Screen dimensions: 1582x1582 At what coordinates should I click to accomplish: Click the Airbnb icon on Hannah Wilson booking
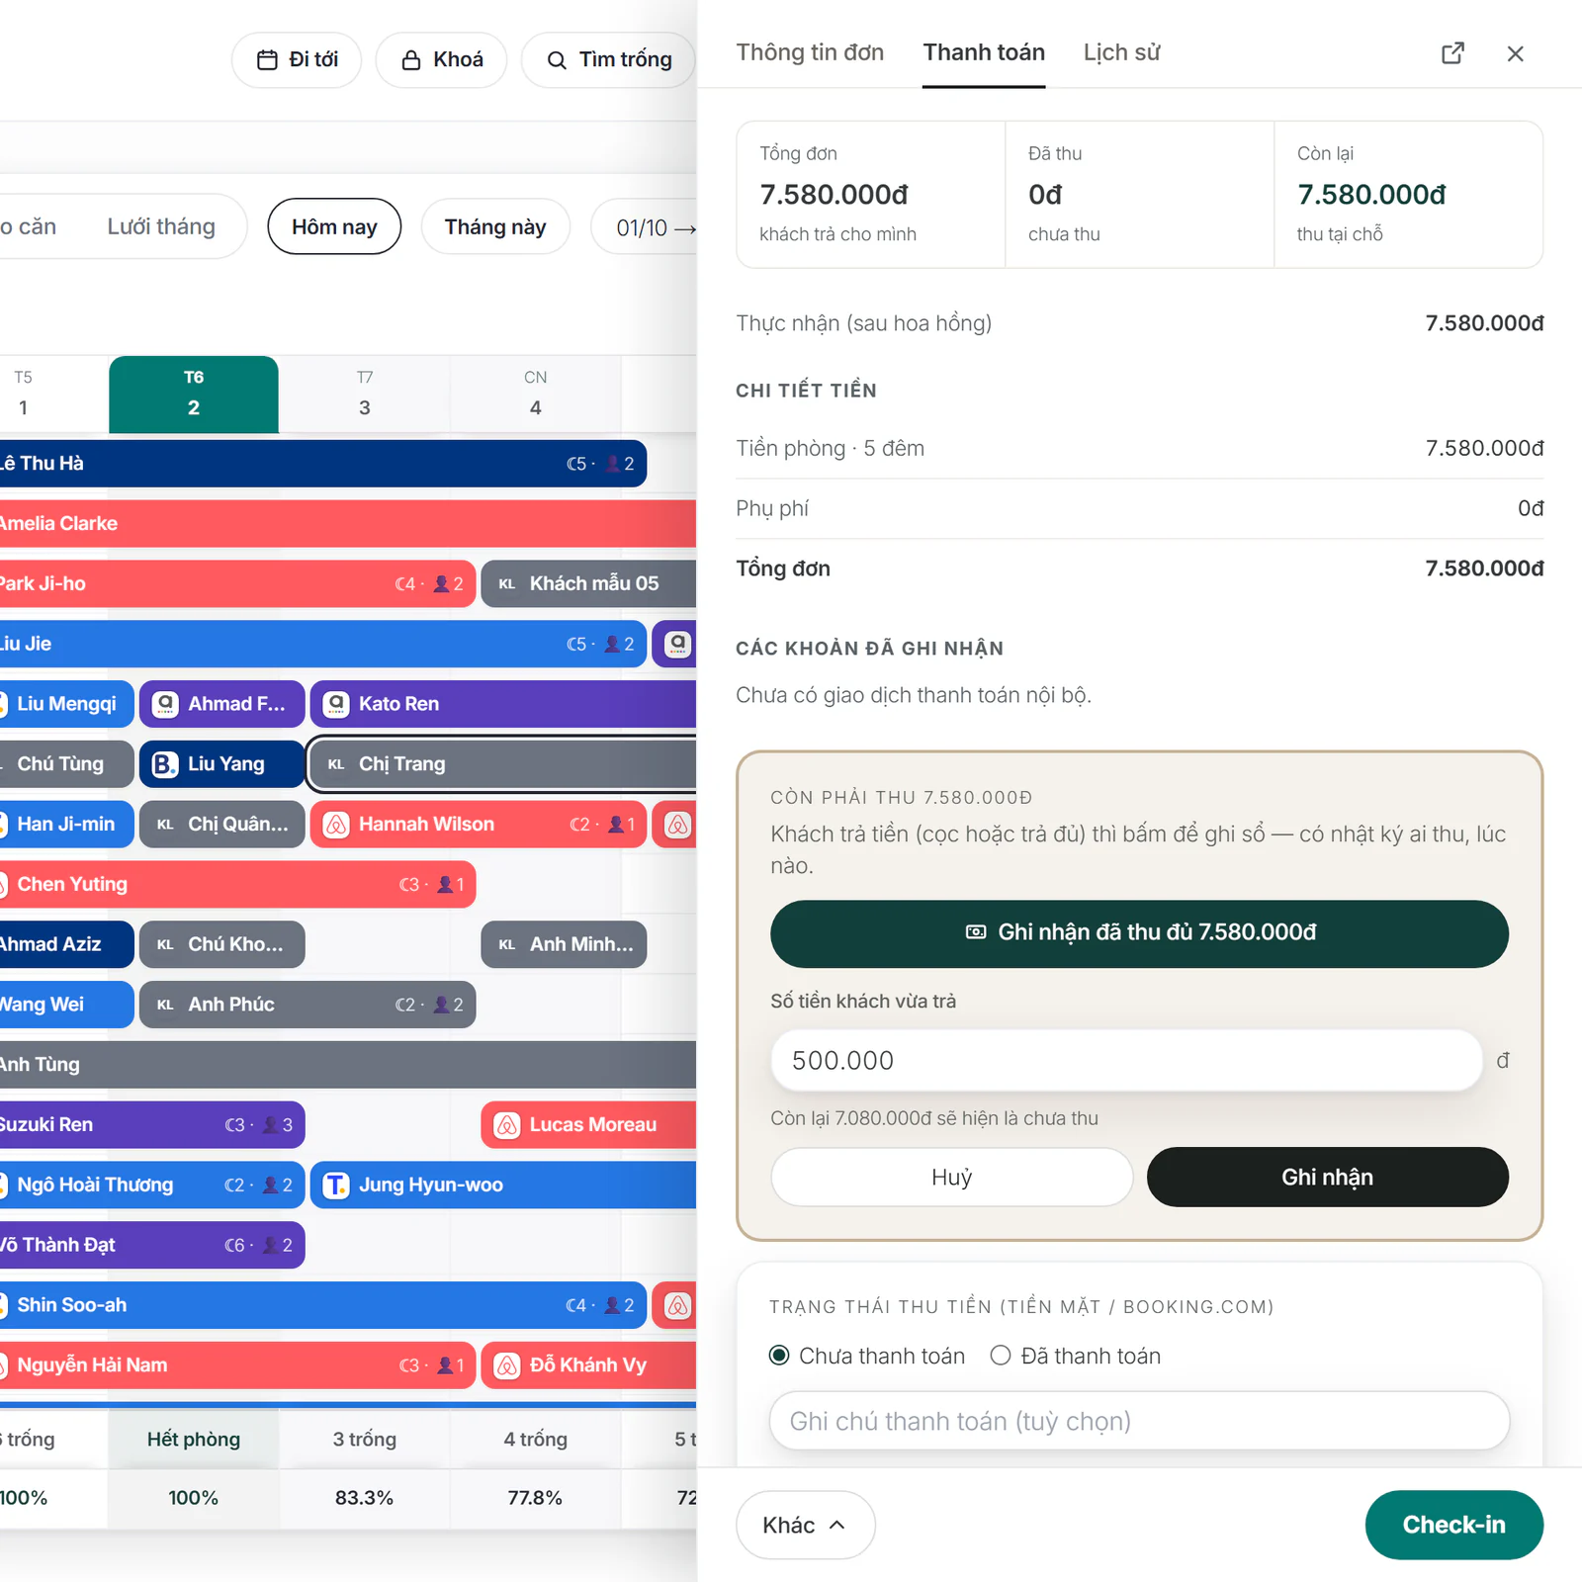tap(336, 825)
